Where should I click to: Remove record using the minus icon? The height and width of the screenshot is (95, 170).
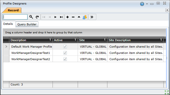73,17
